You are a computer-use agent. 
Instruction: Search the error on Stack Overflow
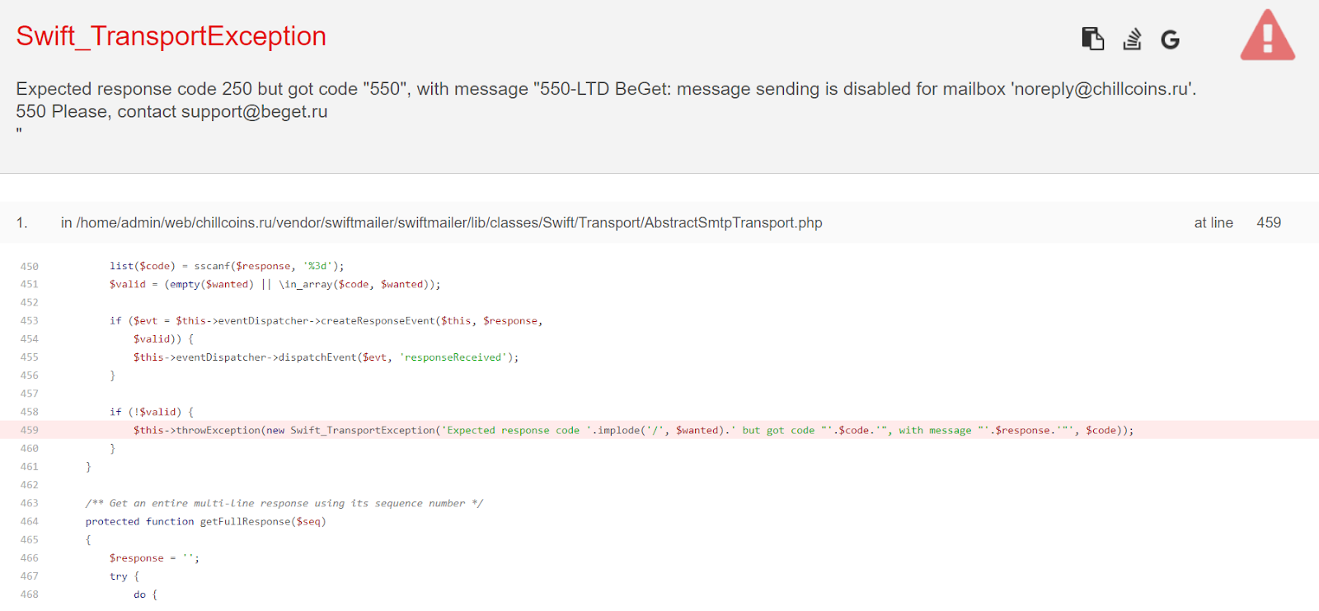[1132, 39]
